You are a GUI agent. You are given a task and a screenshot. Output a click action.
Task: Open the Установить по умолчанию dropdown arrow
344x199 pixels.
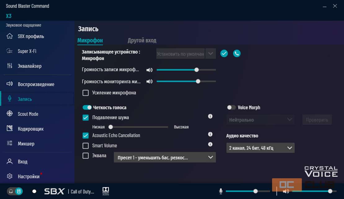pos(210,54)
